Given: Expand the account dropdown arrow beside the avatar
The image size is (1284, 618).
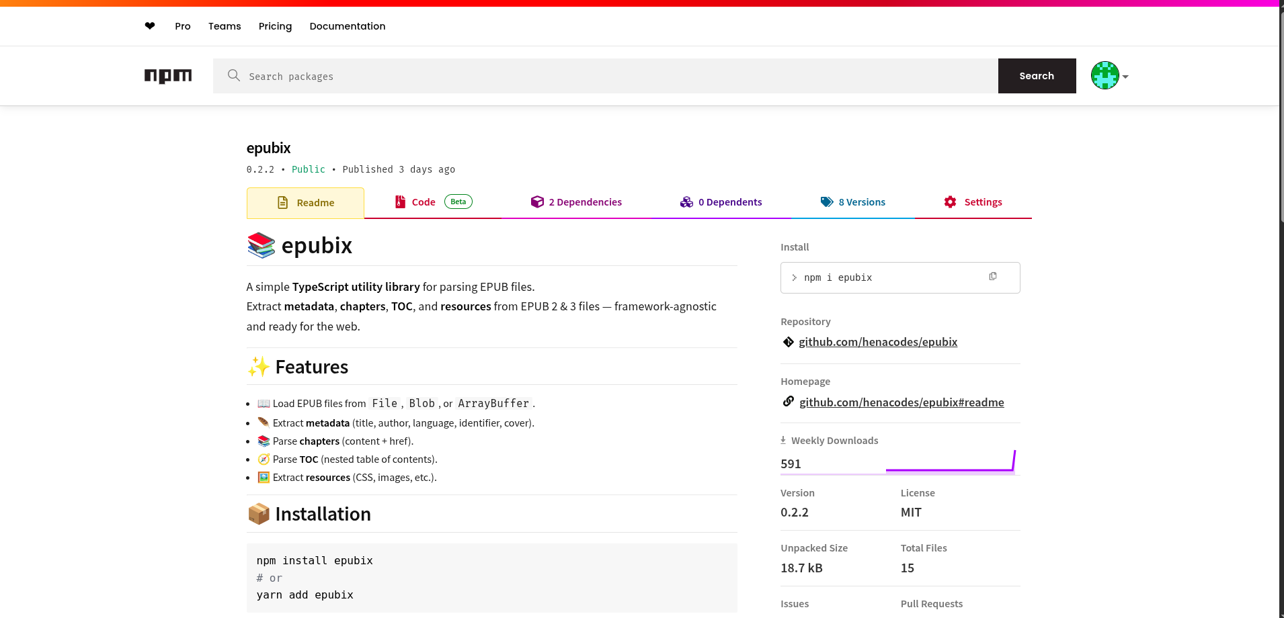Looking at the screenshot, I should [x=1125, y=77].
